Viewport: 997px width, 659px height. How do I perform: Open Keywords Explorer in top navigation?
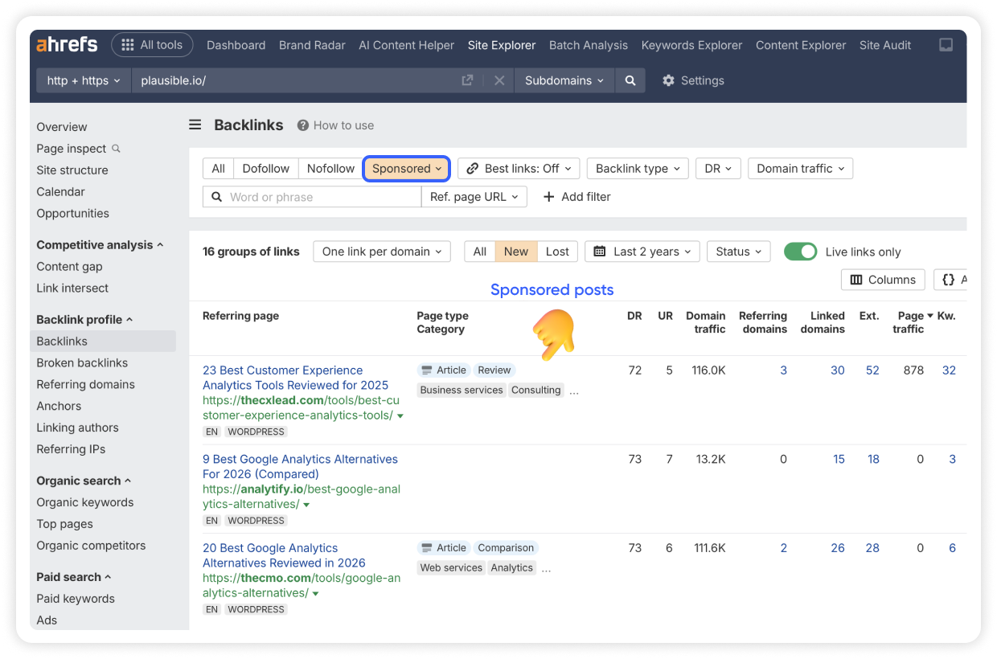[691, 45]
